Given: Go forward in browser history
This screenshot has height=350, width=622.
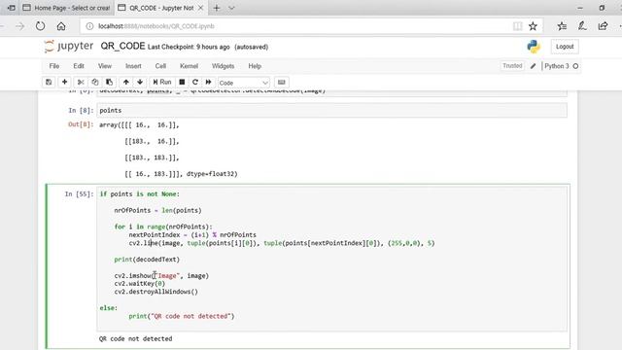Looking at the screenshot, I should [x=19, y=26].
